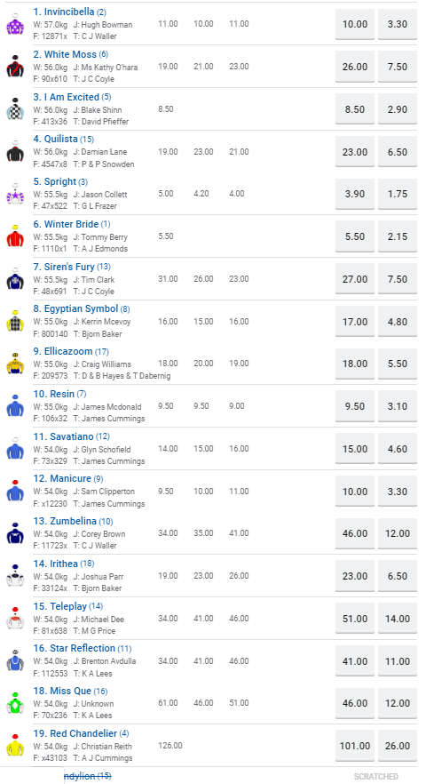Click Zumbelina's navy silk icon
Viewport: 426px width, 784px height.
point(15,533)
